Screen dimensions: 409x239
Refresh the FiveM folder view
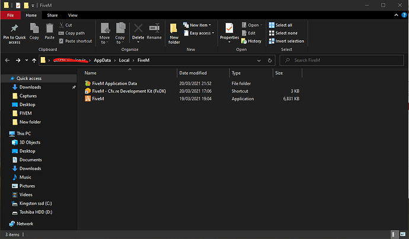(270, 60)
